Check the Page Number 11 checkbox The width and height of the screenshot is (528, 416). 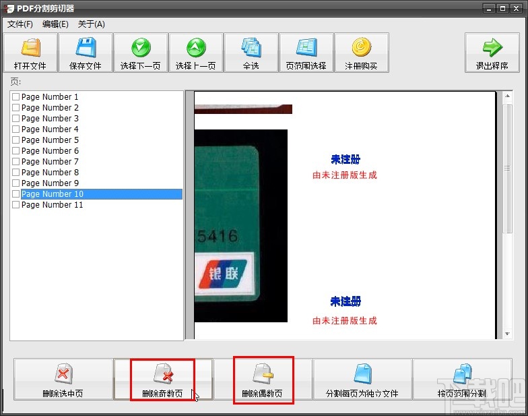tap(16, 205)
